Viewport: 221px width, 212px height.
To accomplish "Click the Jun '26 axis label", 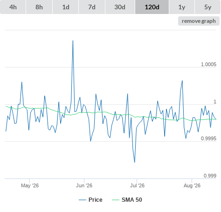I will 84,185.
